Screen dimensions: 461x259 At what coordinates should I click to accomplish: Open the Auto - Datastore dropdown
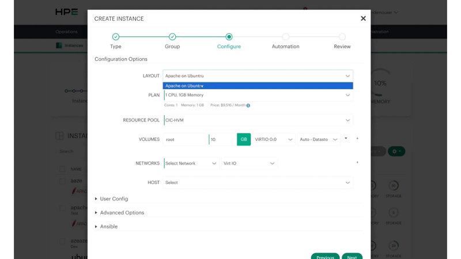(x=319, y=139)
